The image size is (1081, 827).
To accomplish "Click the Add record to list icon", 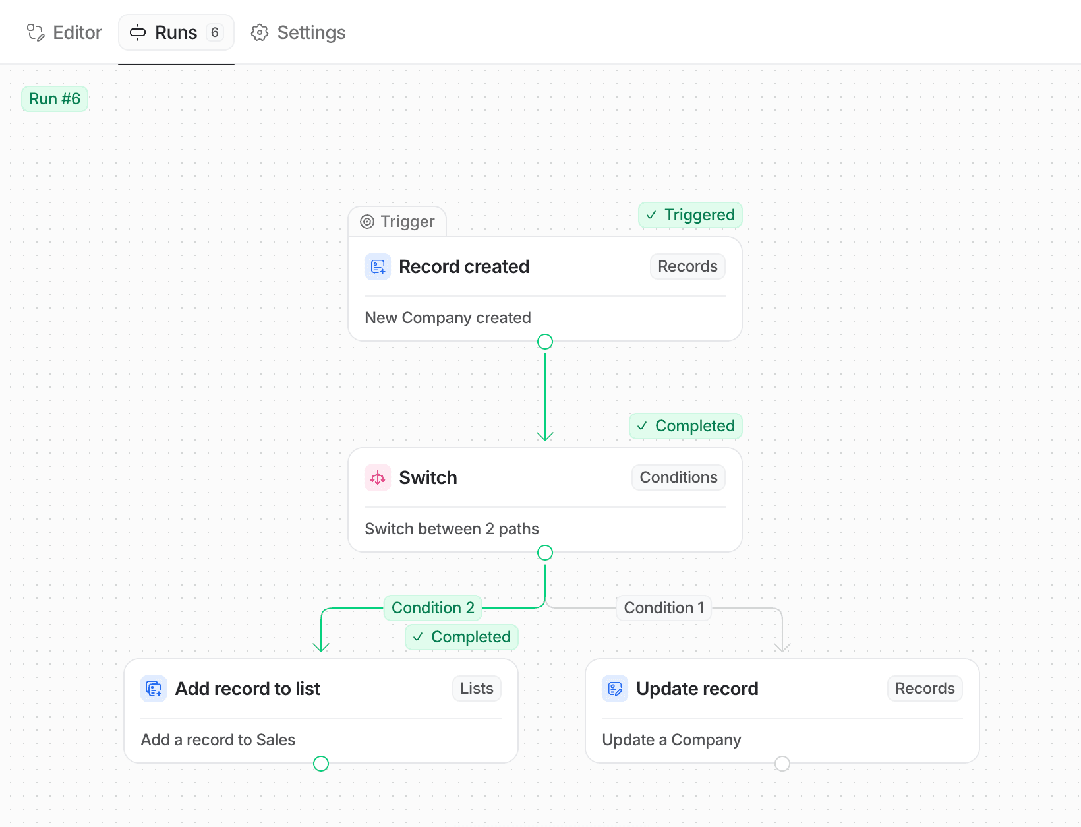I will [x=154, y=689].
